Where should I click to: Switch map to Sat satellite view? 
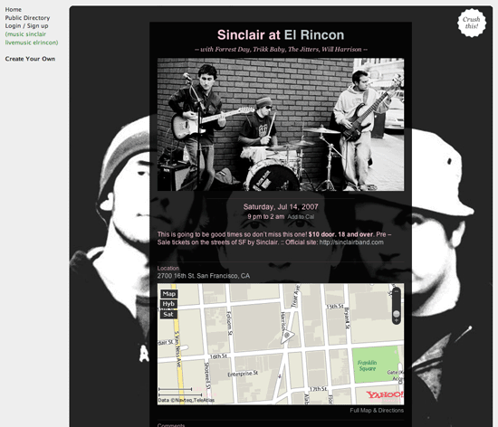click(168, 315)
